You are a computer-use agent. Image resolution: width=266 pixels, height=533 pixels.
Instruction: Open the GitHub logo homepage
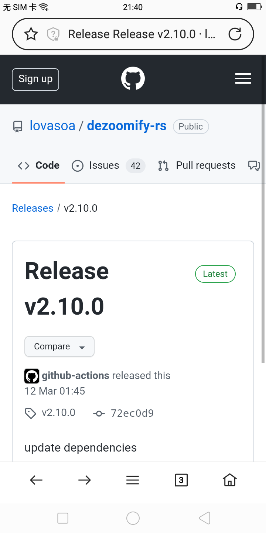coord(133,78)
